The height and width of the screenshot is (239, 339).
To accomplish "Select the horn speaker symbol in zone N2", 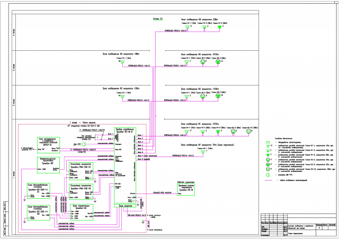I will click(x=187, y=96).
